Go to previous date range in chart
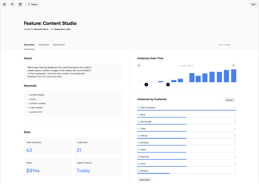The image size is (259, 184). 139,65
